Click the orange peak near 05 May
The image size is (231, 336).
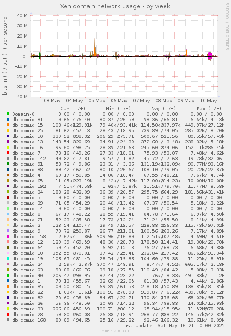coord(95,48)
